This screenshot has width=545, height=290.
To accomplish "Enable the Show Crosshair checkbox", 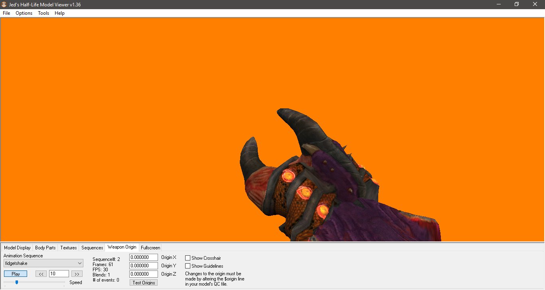I will (187, 258).
